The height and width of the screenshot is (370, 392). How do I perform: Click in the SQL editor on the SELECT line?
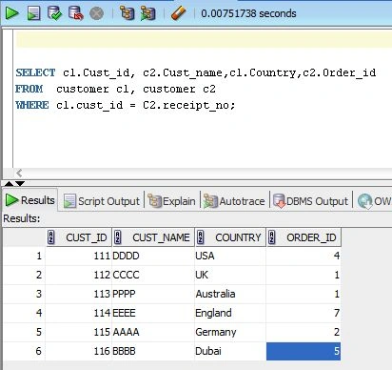coord(196,72)
